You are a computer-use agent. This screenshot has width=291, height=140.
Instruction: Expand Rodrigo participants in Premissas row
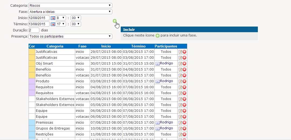[158, 123]
